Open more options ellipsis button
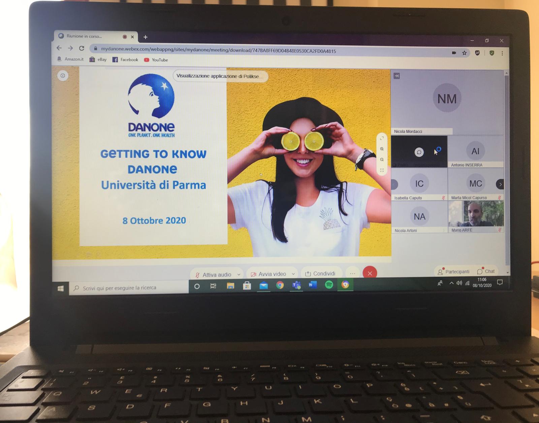 352,273
